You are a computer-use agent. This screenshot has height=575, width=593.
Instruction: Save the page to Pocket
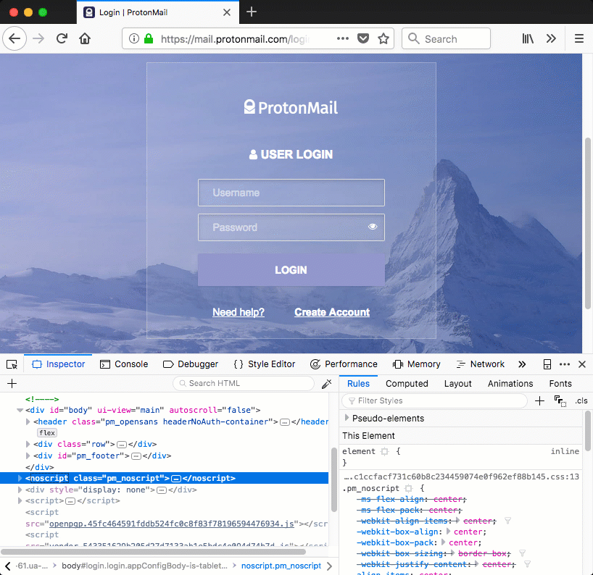click(363, 38)
